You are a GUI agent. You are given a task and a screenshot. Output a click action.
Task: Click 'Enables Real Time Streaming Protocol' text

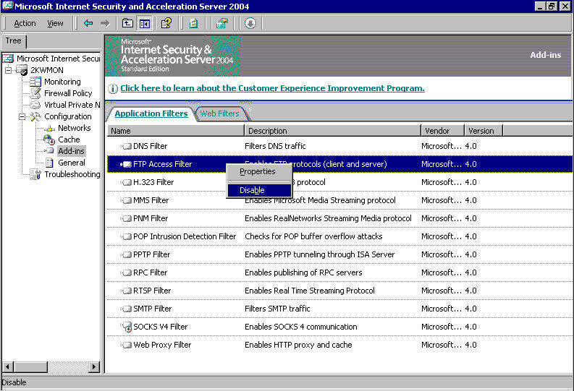coord(310,291)
